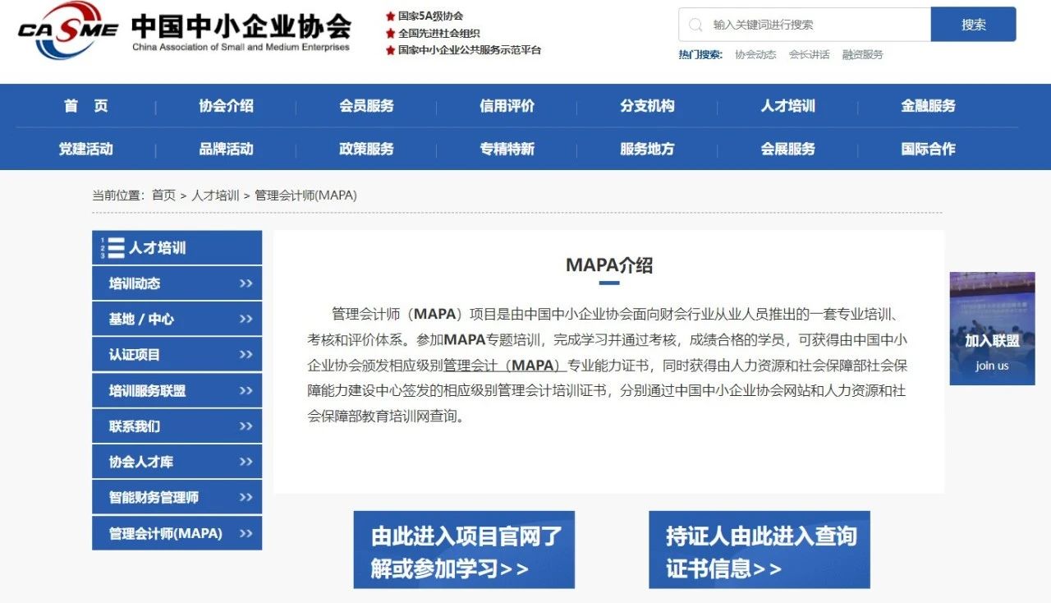Click the 人才培训 sidebar list icon
This screenshot has height=603, width=1051.
point(113,248)
